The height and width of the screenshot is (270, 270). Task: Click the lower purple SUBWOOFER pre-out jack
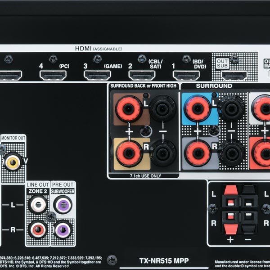click(x=63, y=229)
